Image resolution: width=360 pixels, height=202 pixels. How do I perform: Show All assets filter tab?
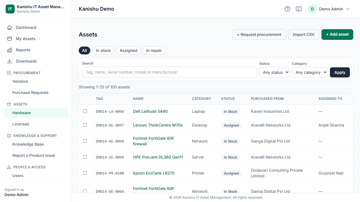click(85, 50)
